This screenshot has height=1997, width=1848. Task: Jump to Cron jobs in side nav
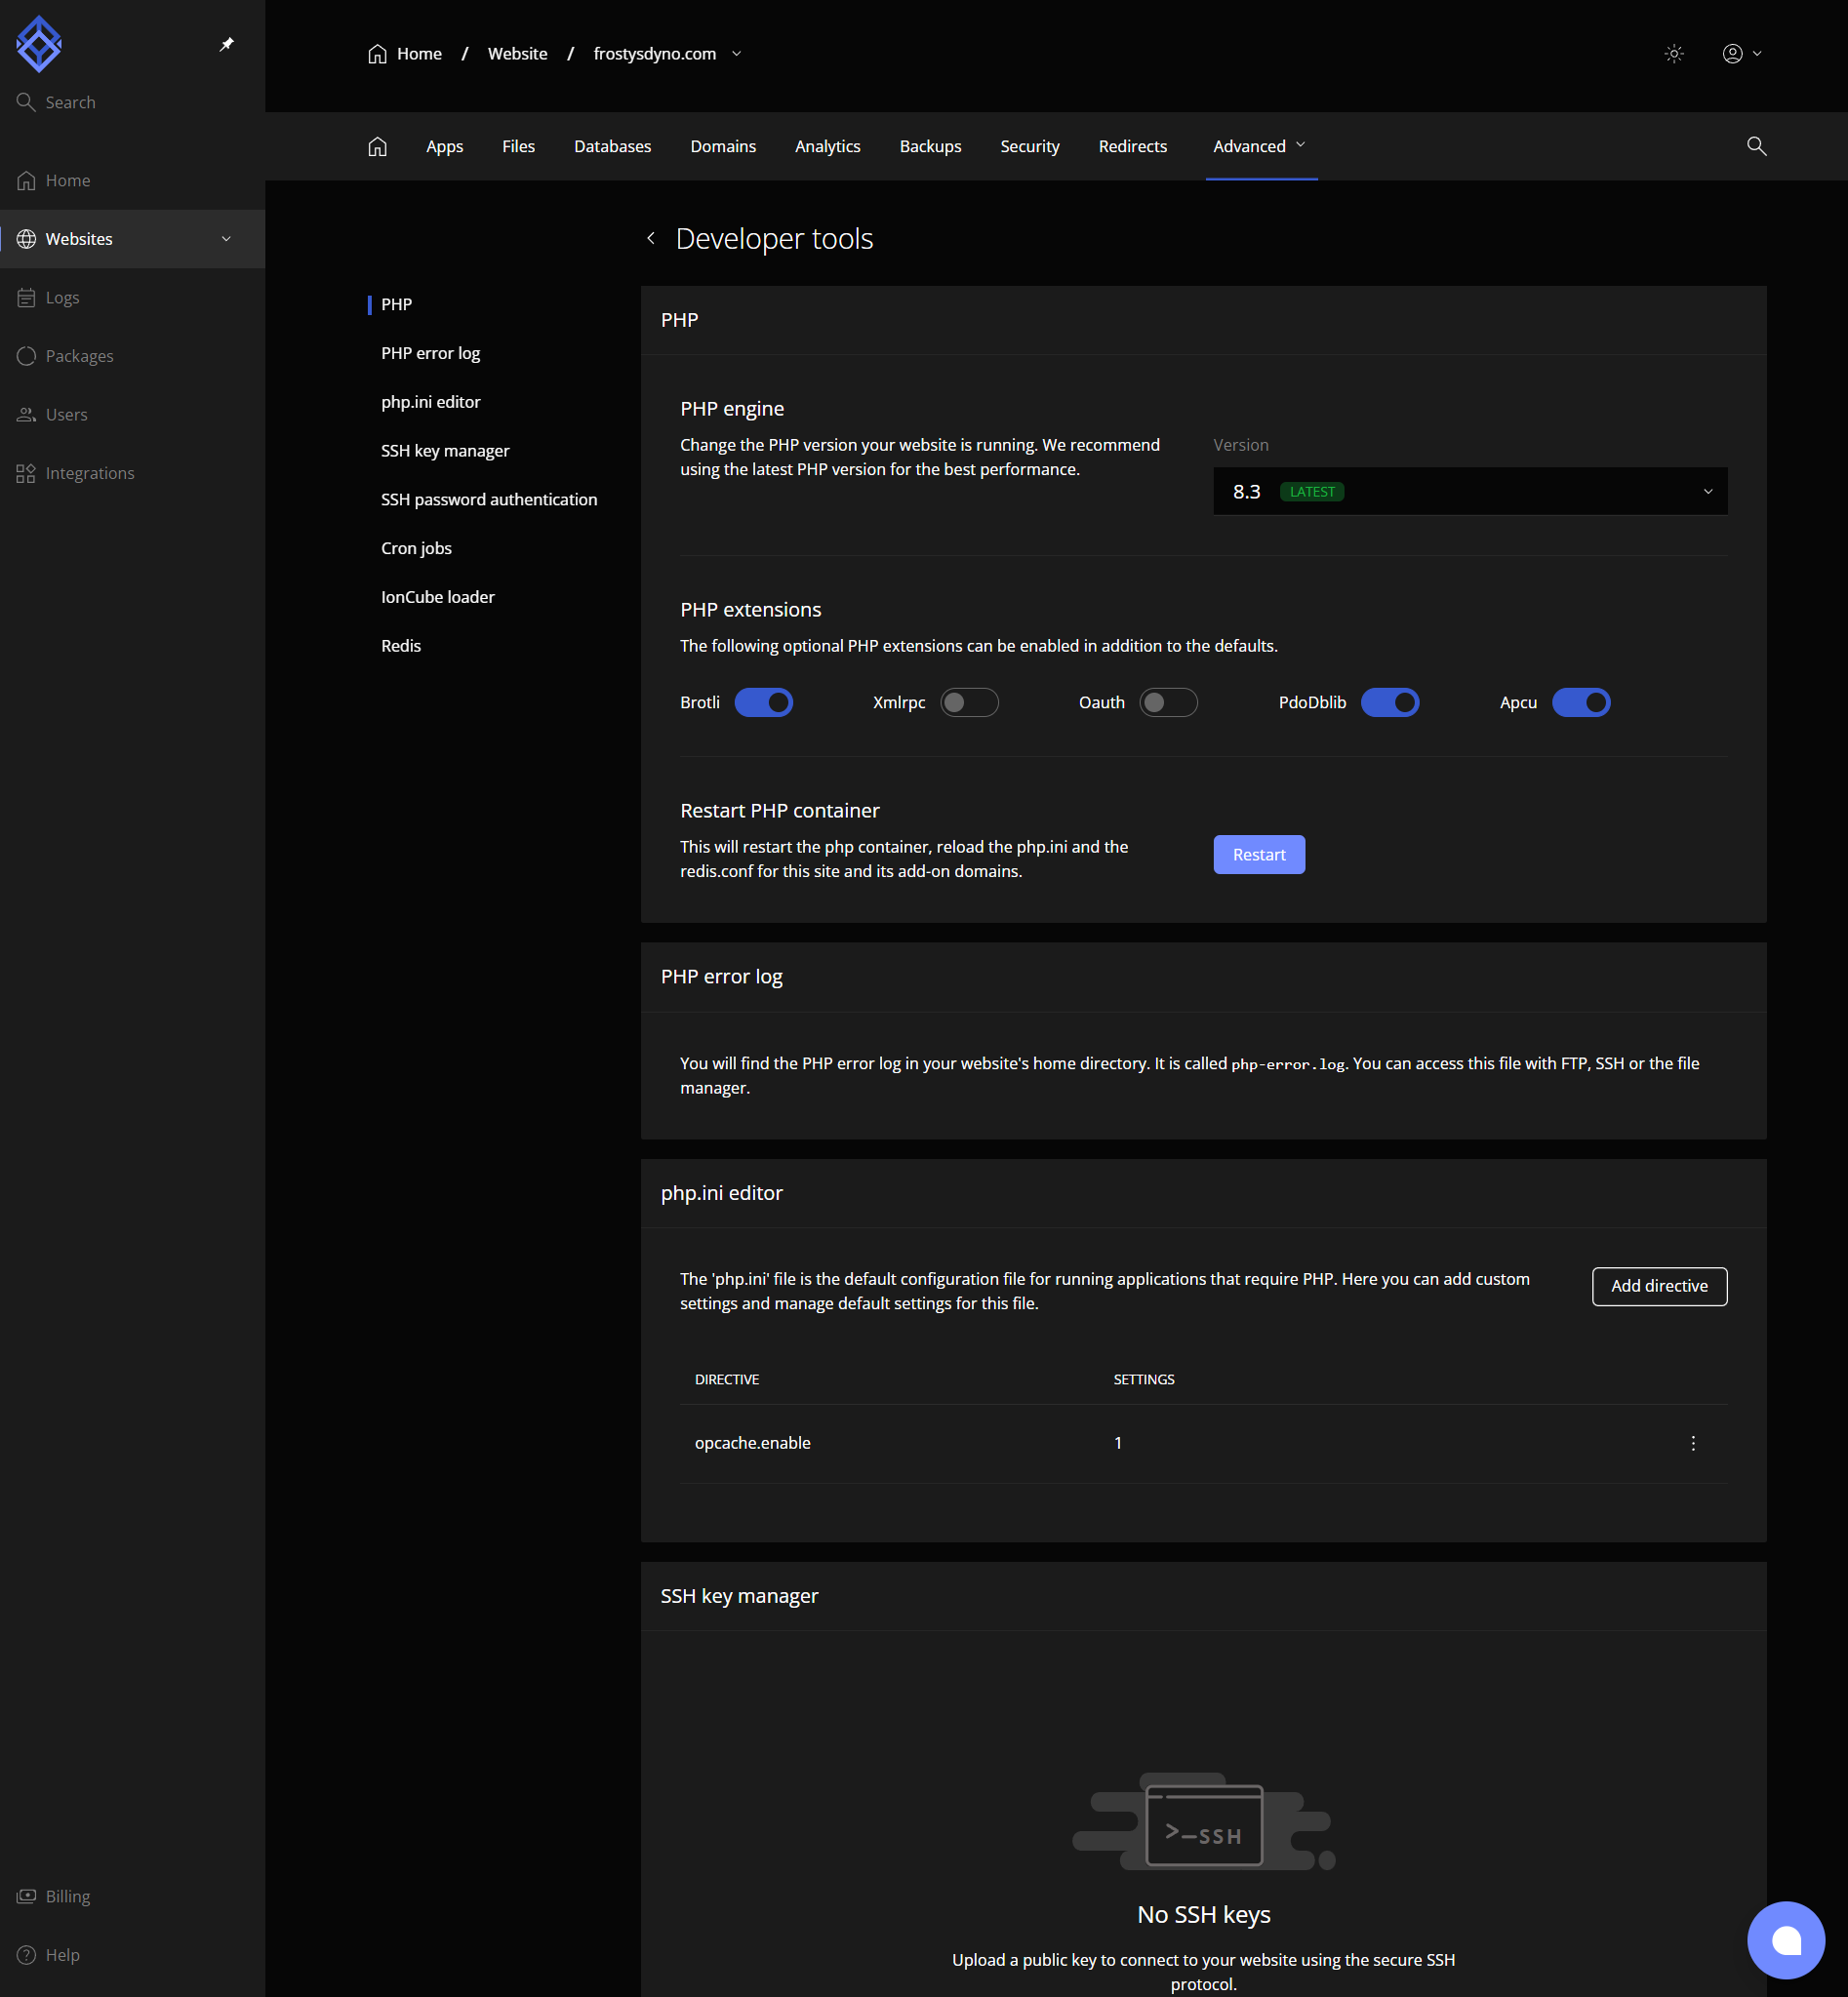[416, 548]
